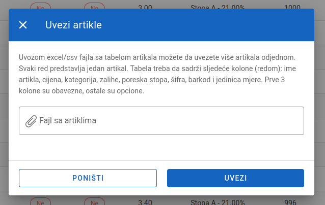The height and width of the screenshot is (205, 325).
Task: Click the leftmost 'Ne' chip above the dialog
Action: [40, 6]
